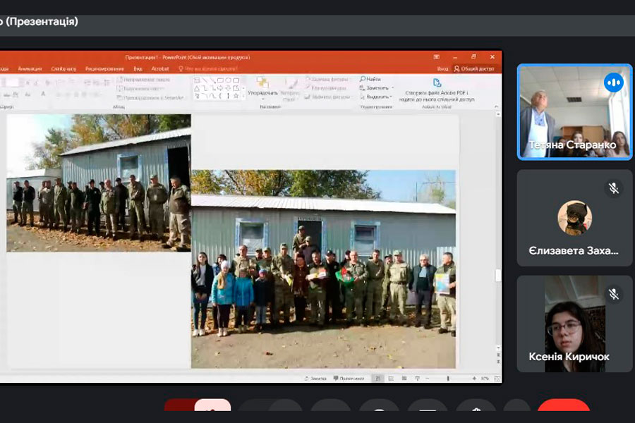This screenshot has height=423, width=635.
Task: Open Контур фигуры shape outline
Action: [325, 88]
